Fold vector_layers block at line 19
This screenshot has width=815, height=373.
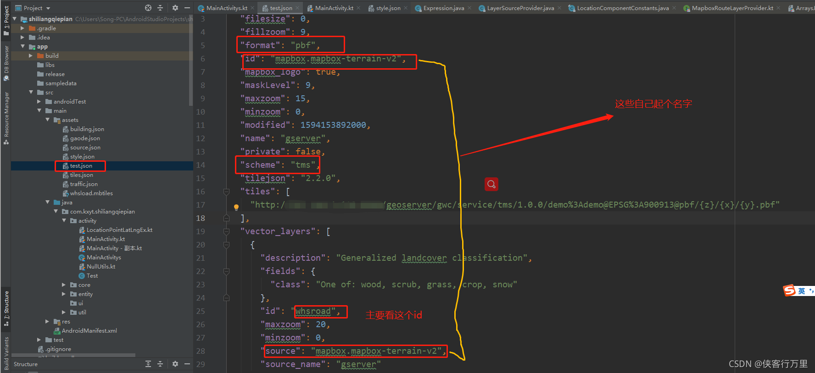[x=226, y=231]
